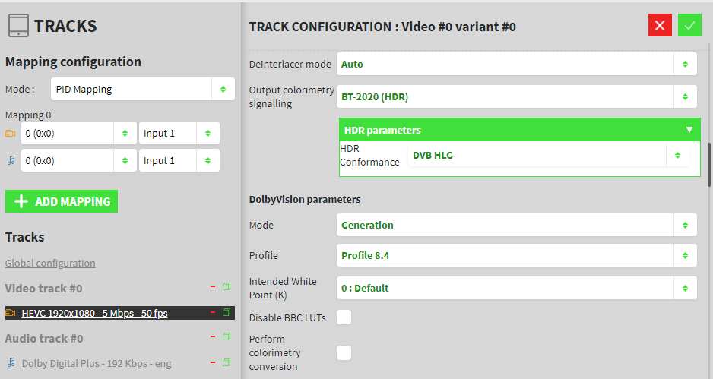Cancel track configuration with red X button
Image resolution: width=713 pixels, height=379 pixels.
coord(660,25)
